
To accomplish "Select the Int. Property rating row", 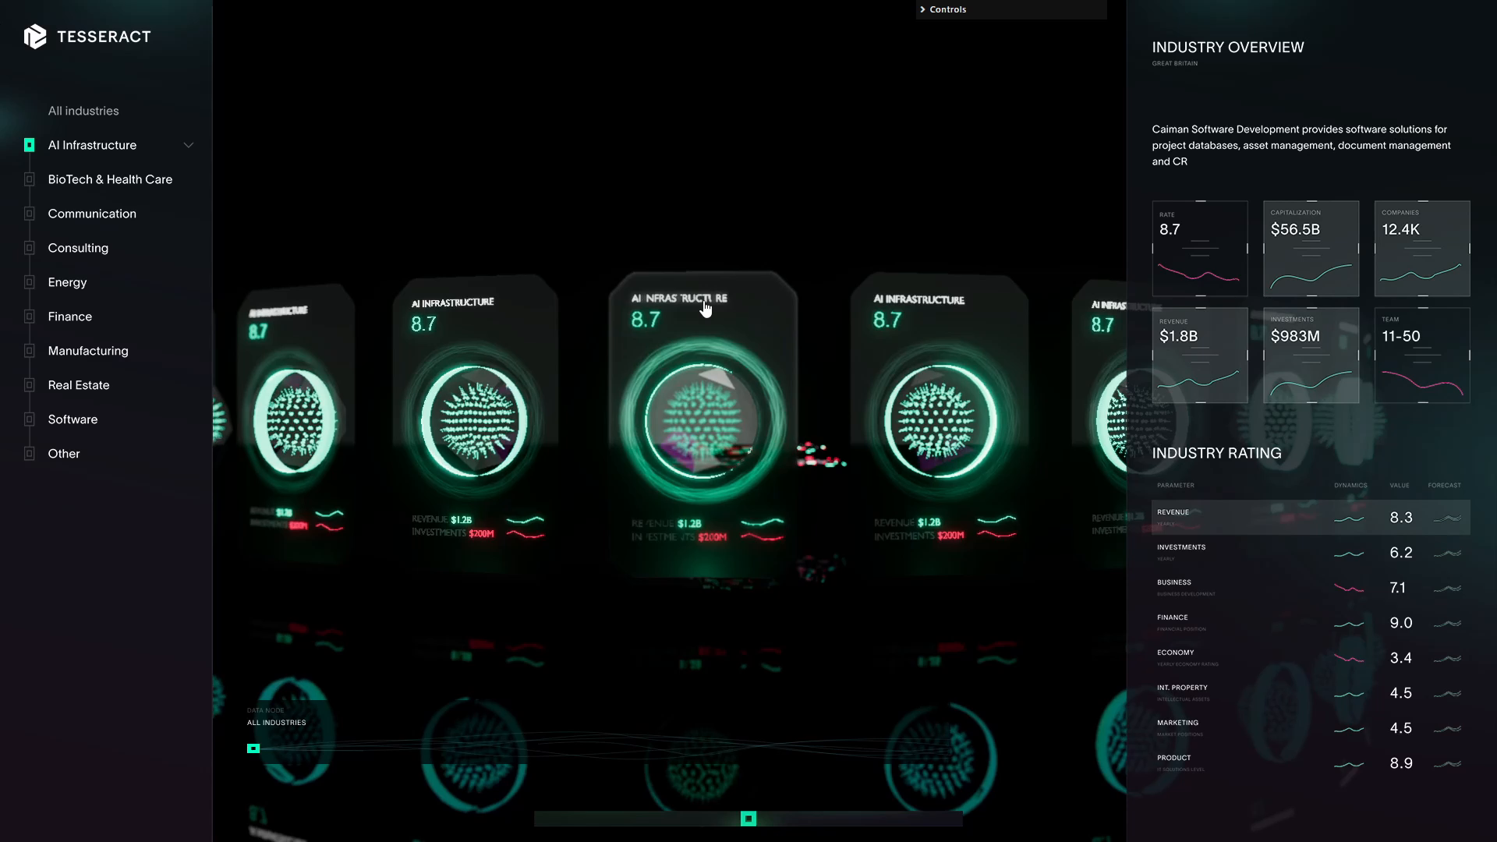I will pyautogui.click(x=1311, y=693).
